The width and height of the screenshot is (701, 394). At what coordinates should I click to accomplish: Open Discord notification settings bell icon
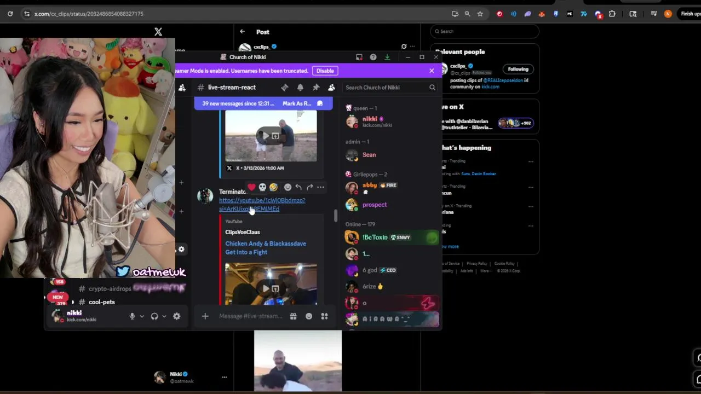point(300,88)
